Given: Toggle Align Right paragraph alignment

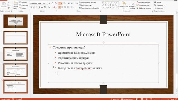Looking at the screenshot, I should pyautogui.click(x=65, y=7).
